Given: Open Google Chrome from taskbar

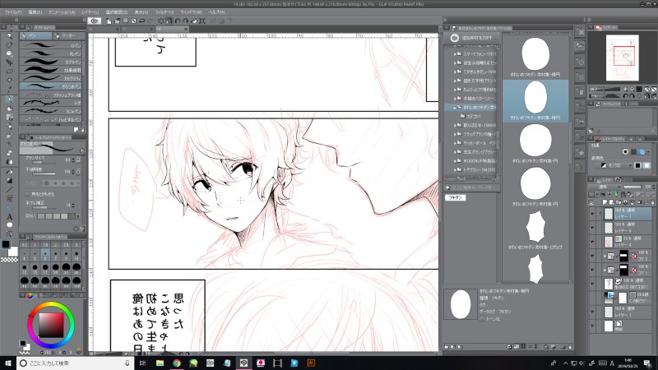Looking at the screenshot, I should (x=177, y=363).
